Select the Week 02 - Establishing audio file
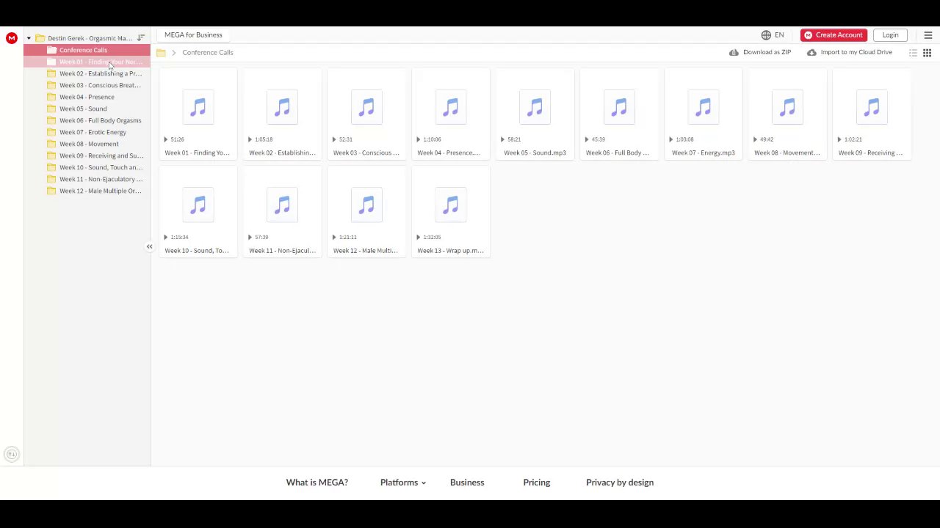 (282, 115)
